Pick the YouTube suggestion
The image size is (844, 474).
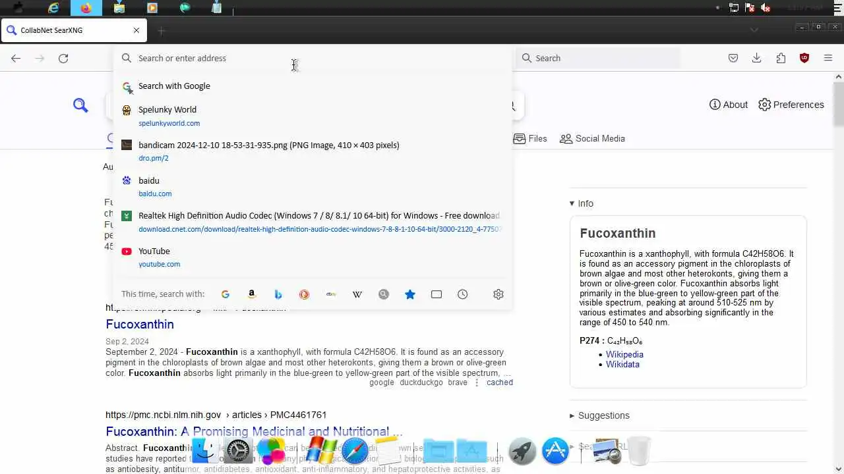point(313,257)
